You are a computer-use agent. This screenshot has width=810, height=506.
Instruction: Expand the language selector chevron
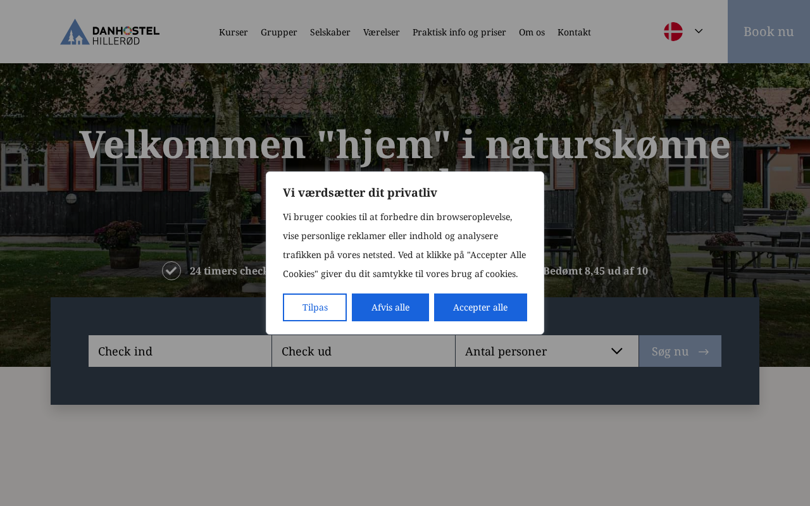[x=699, y=31]
